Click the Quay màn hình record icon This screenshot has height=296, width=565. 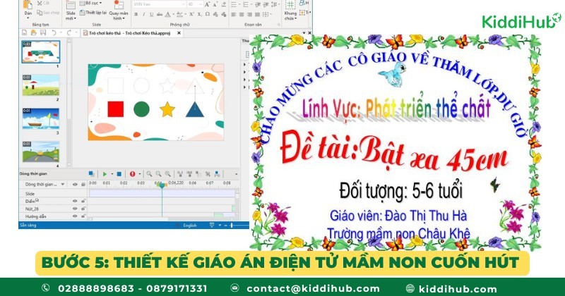click(x=119, y=5)
